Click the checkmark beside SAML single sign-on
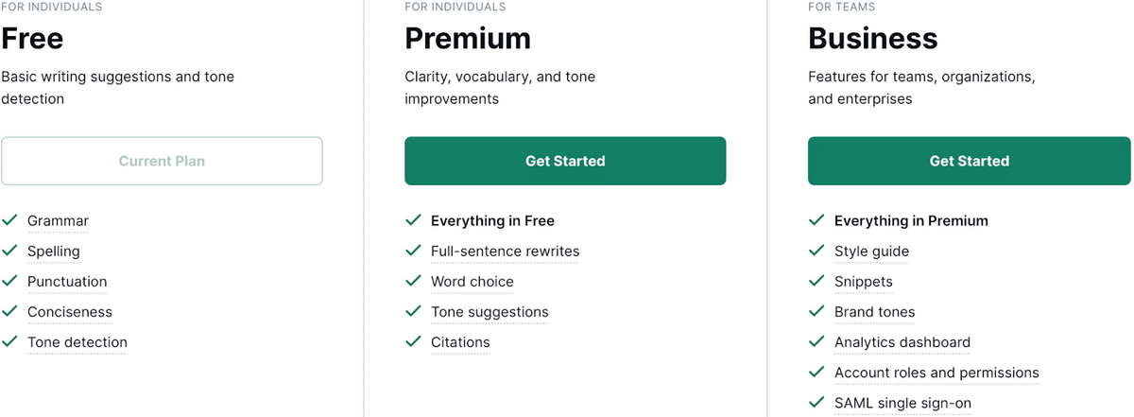 coord(816,402)
